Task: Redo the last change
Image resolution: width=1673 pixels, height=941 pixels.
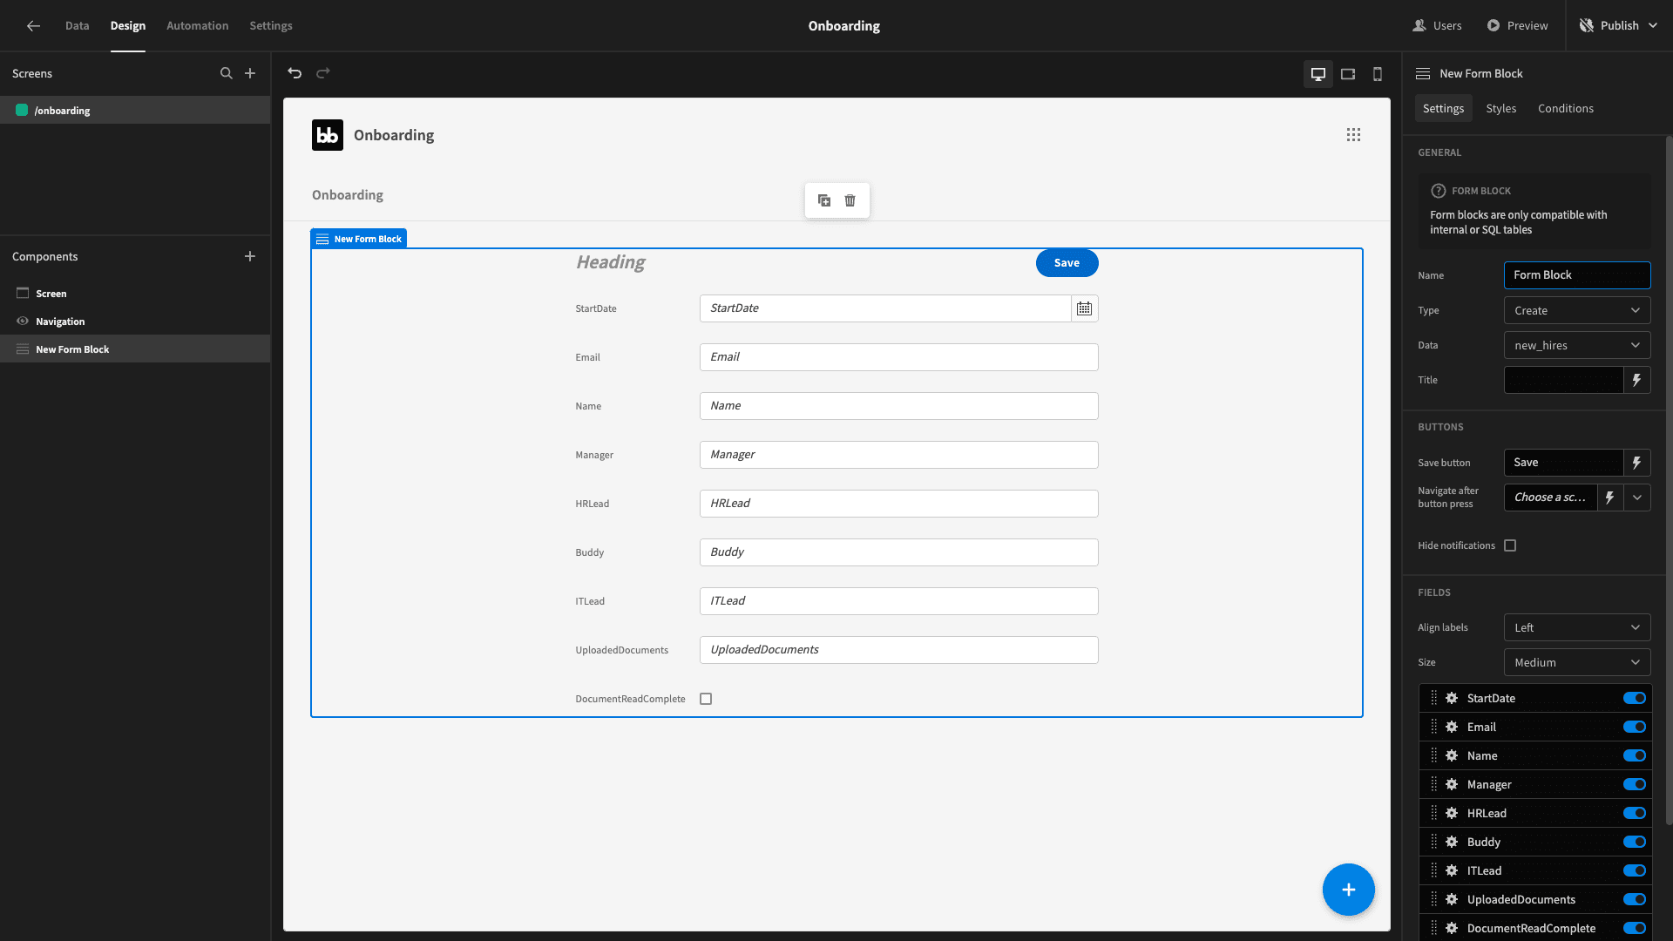Action: coord(323,73)
